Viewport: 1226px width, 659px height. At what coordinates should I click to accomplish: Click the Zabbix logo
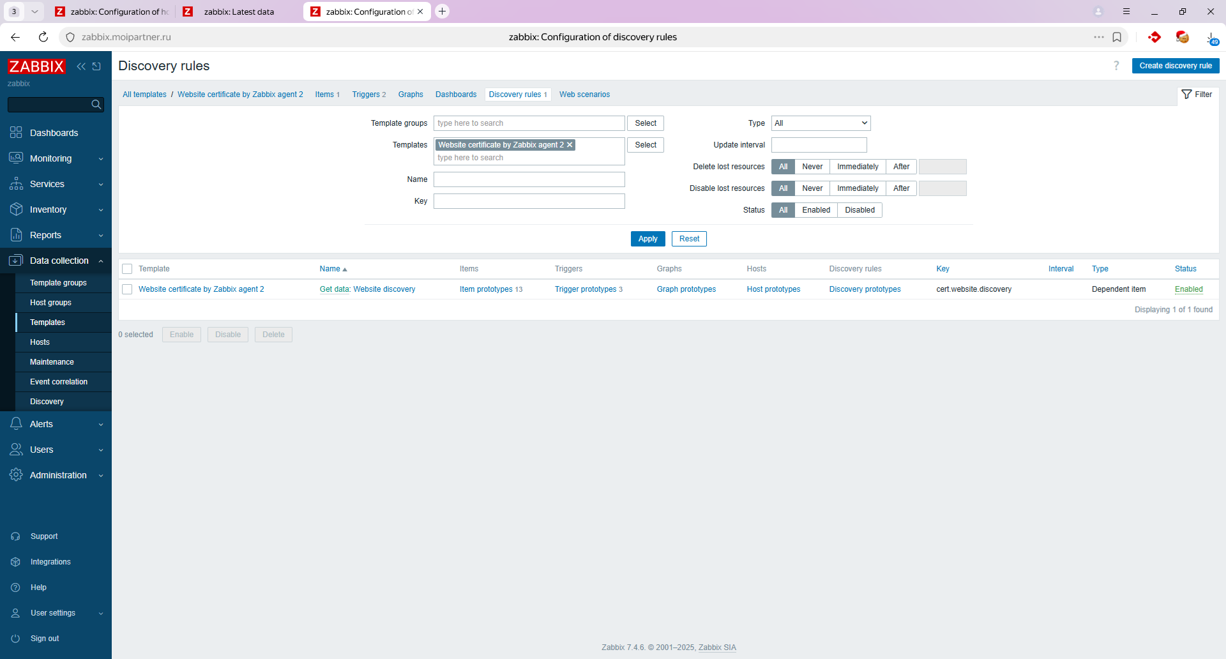(x=36, y=66)
